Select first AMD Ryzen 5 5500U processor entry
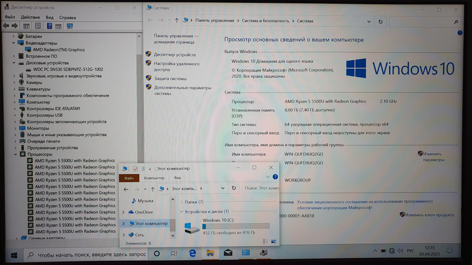The height and width of the screenshot is (265, 472). 75,161
